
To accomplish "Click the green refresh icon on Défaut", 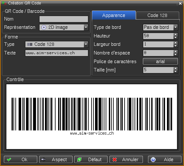I will pyautogui.click(x=79, y=160).
